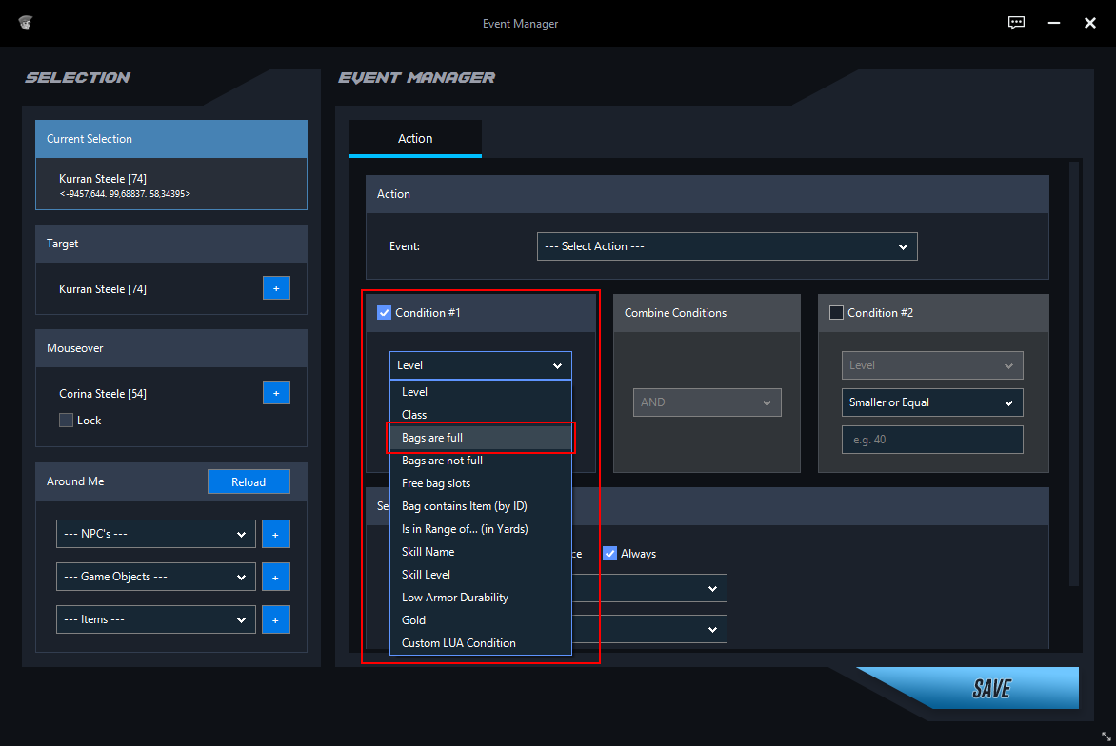Add Corina Steele mouseover with plus button

point(276,393)
